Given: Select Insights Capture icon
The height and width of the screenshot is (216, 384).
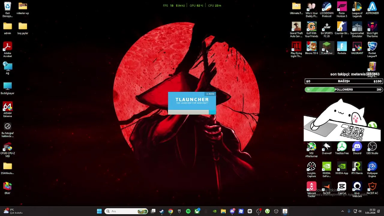Looking at the screenshot, I should tap(311, 170).
